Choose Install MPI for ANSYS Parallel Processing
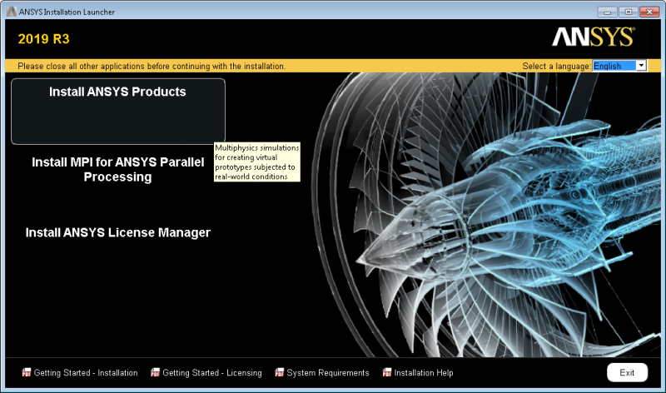Viewport: 666px width, 393px height. [x=117, y=170]
